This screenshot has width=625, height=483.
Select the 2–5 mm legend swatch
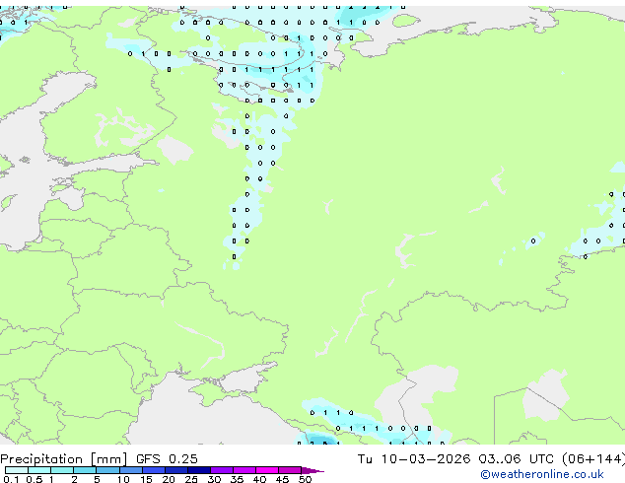click(x=85, y=470)
